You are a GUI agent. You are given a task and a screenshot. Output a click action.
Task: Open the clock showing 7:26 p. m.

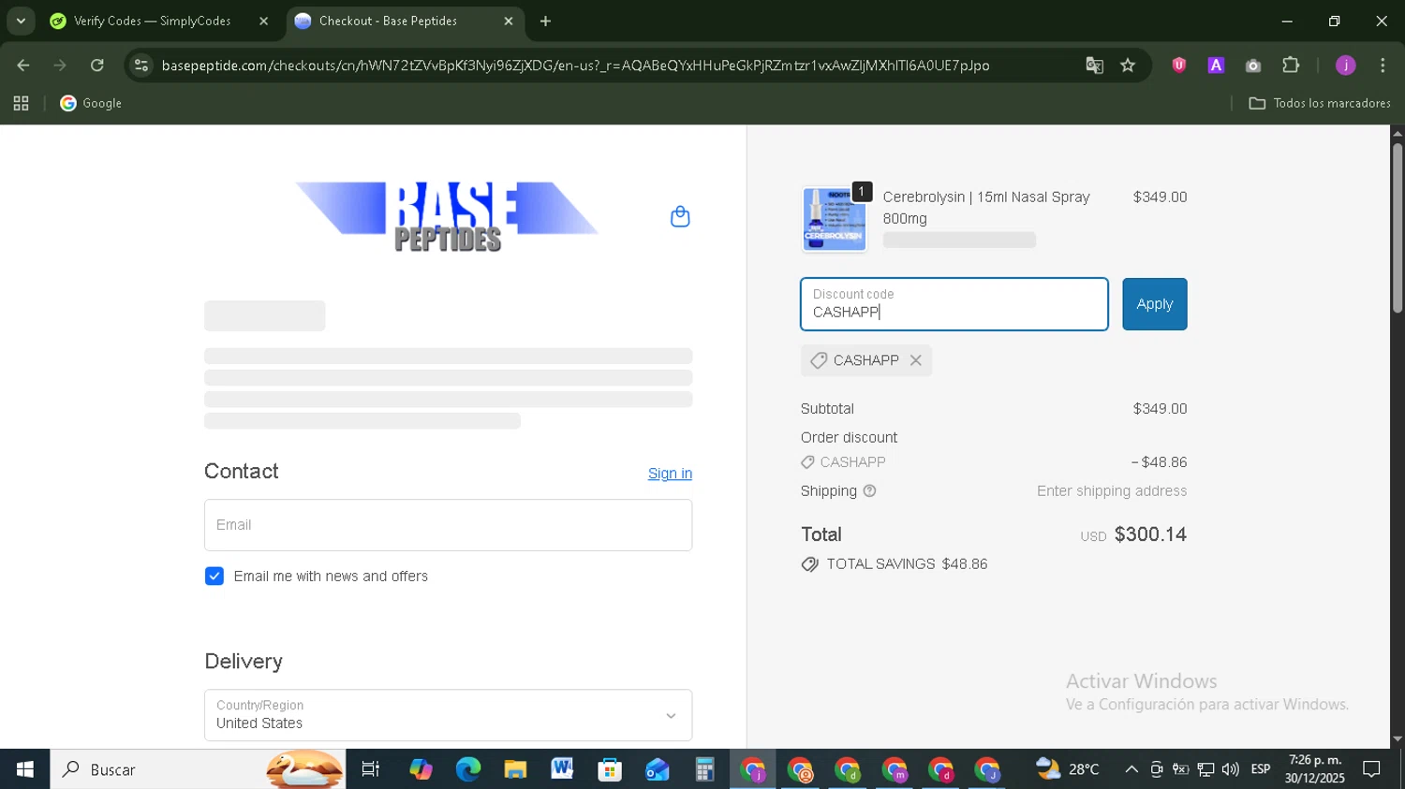pos(1315,769)
